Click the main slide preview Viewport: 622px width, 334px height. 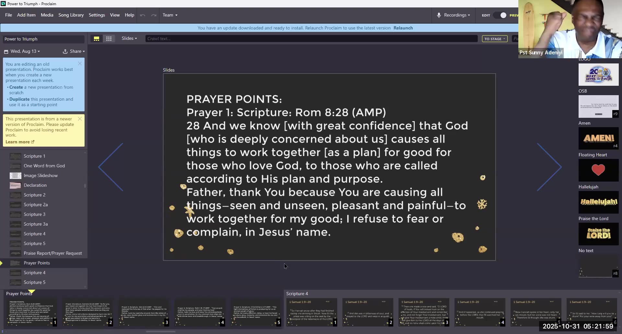tap(329, 167)
